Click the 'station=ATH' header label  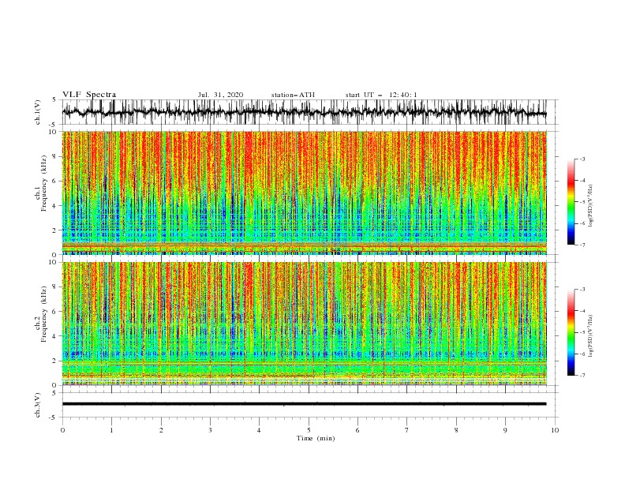pyautogui.click(x=293, y=95)
